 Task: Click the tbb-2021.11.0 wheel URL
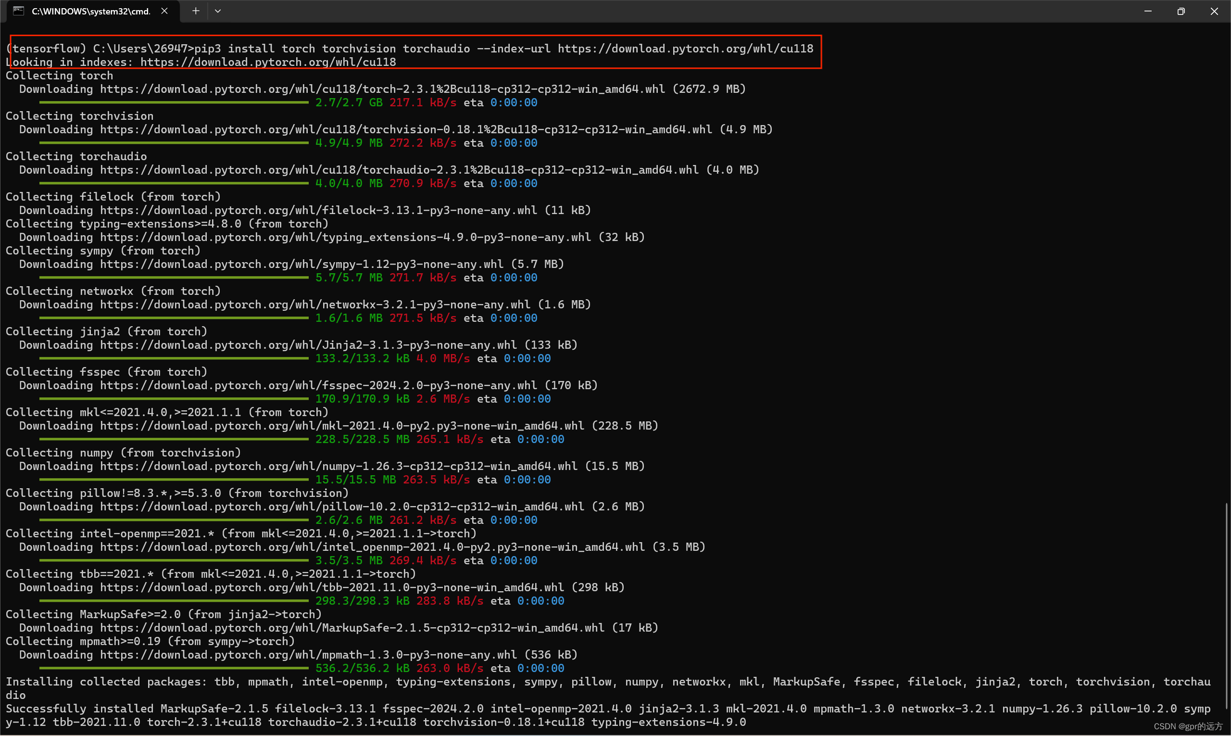(x=332, y=587)
